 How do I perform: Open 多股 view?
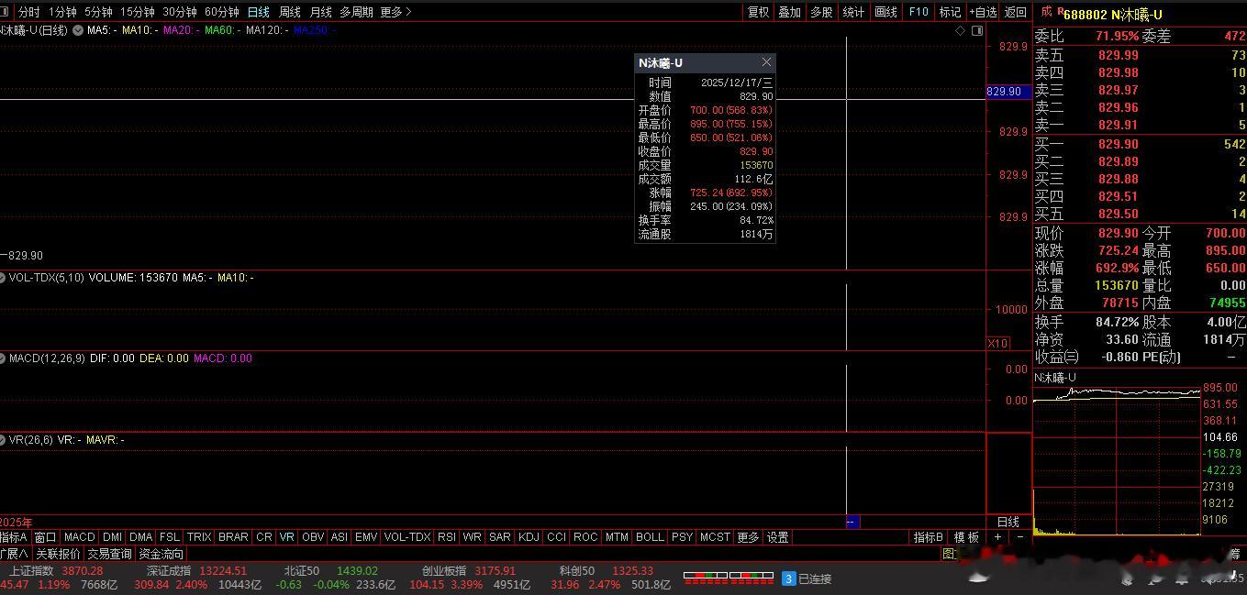coord(821,12)
